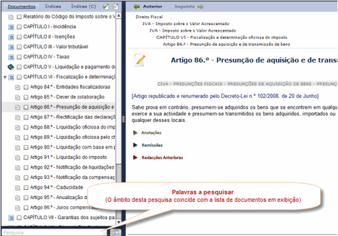Tick the checkbox for Relatório do Código

pos(19,17)
